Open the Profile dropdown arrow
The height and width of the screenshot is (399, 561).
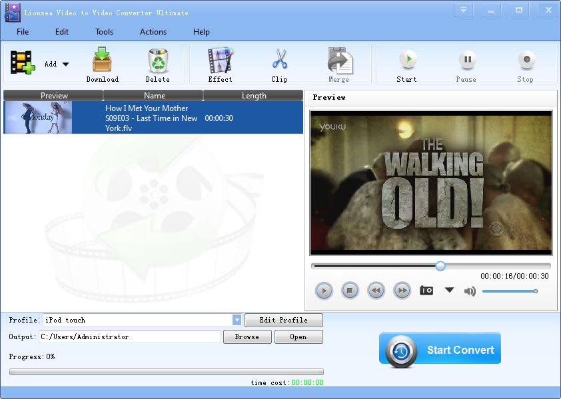point(237,320)
